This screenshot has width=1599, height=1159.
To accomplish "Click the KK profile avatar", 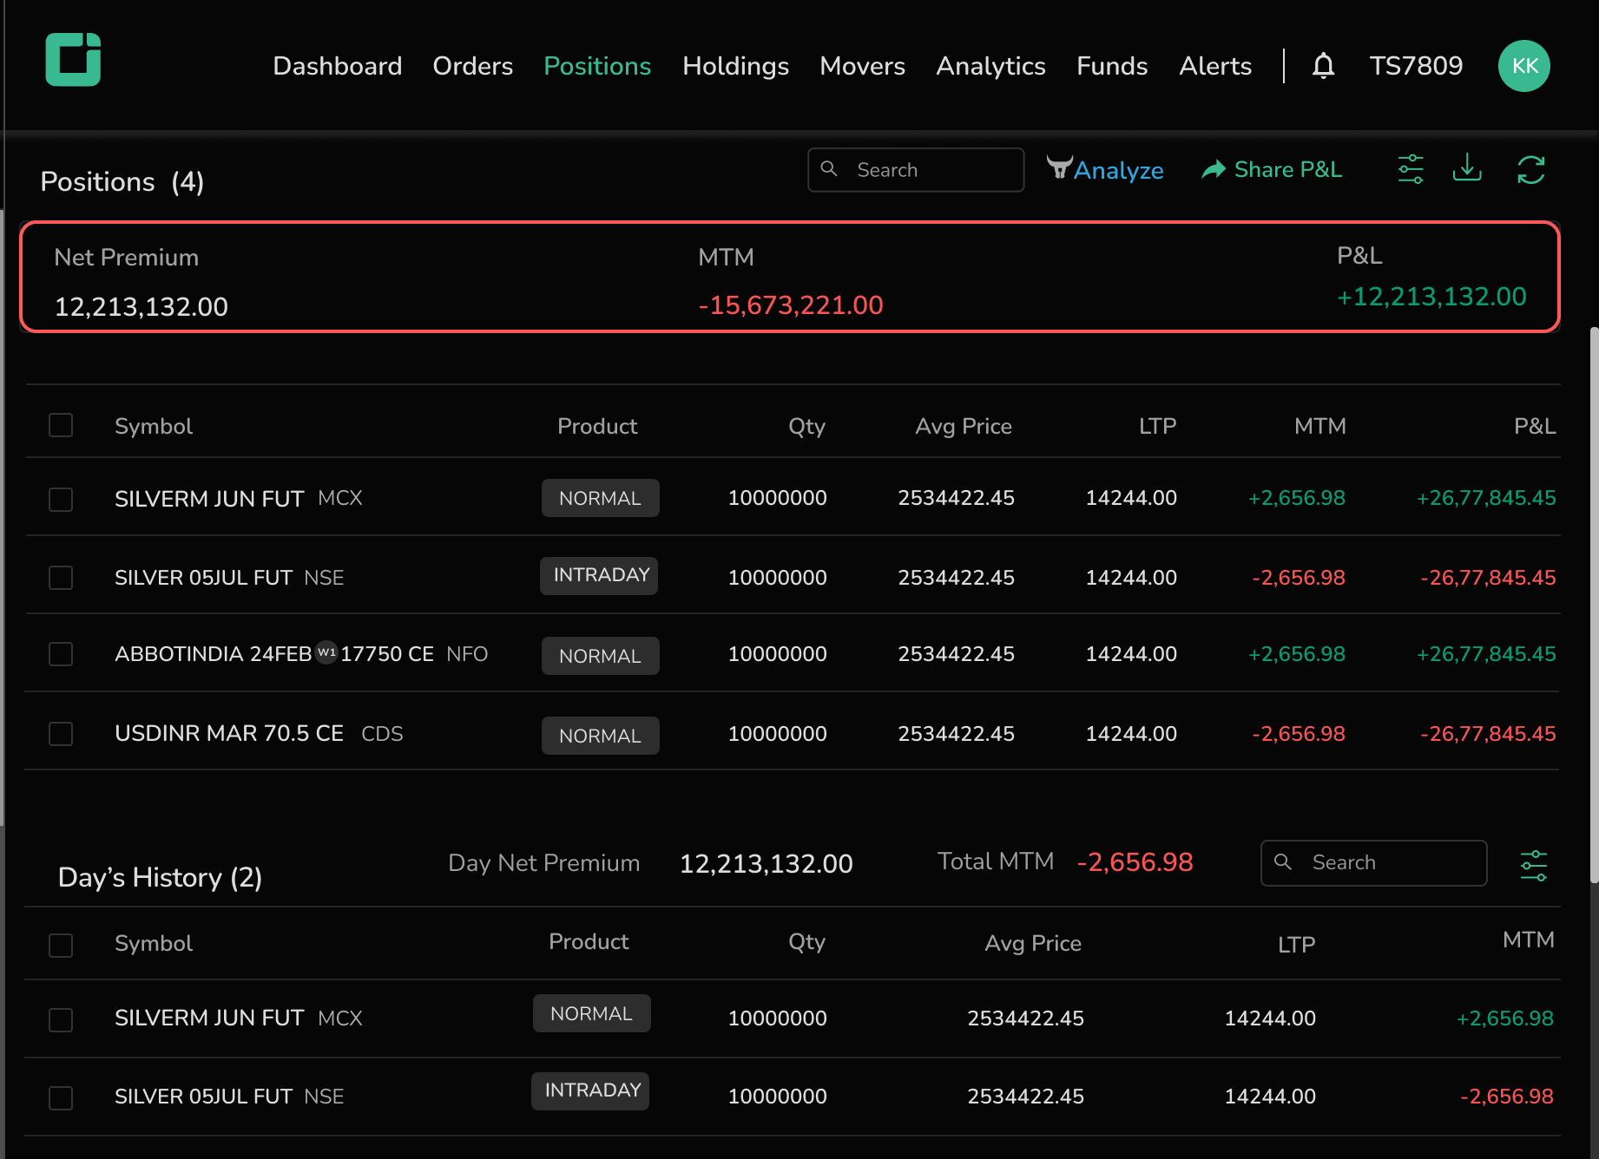I will (x=1523, y=66).
